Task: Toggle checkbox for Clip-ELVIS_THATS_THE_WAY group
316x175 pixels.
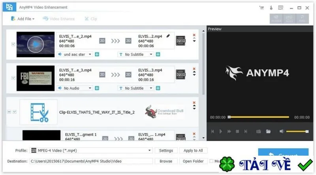Action: click(x=15, y=112)
